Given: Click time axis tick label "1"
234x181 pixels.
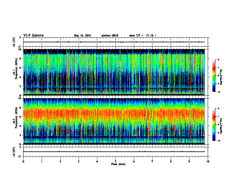Looking at the screenshot, I should coord(42,161).
